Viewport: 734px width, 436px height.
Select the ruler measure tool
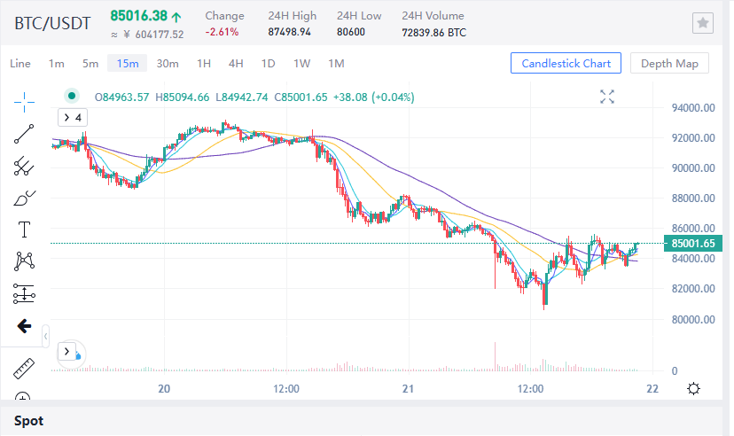[24, 368]
